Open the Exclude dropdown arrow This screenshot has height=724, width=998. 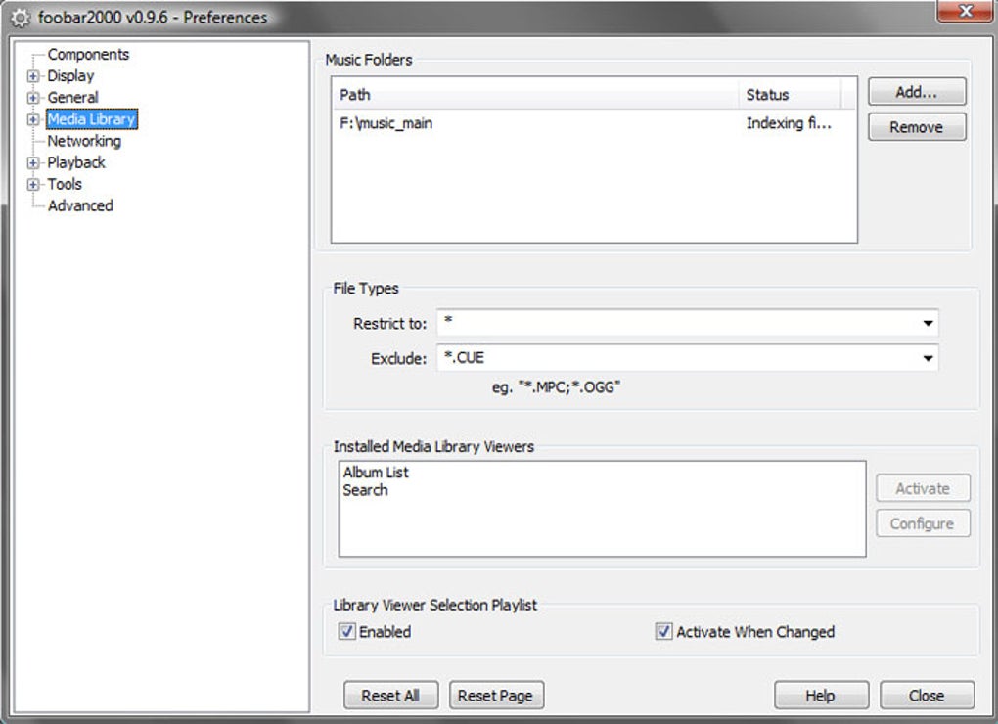pos(928,358)
